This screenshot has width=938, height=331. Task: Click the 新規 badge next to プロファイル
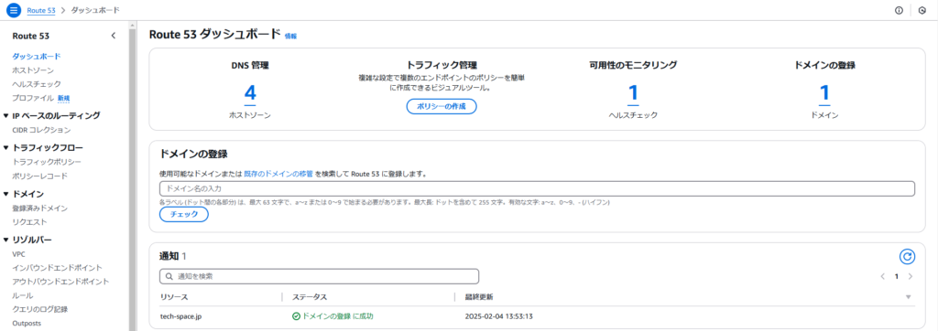pos(64,98)
